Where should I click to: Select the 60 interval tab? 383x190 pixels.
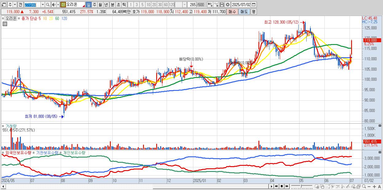166,5
